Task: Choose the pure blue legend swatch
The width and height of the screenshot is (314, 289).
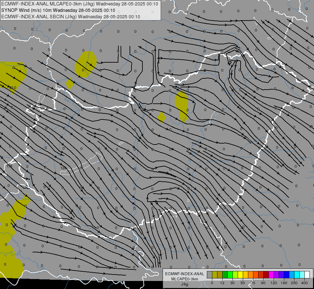Action: coord(287,275)
